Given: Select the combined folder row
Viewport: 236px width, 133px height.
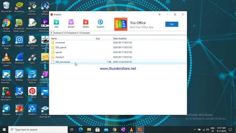Looking at the screenshot, I should point(118,42).
